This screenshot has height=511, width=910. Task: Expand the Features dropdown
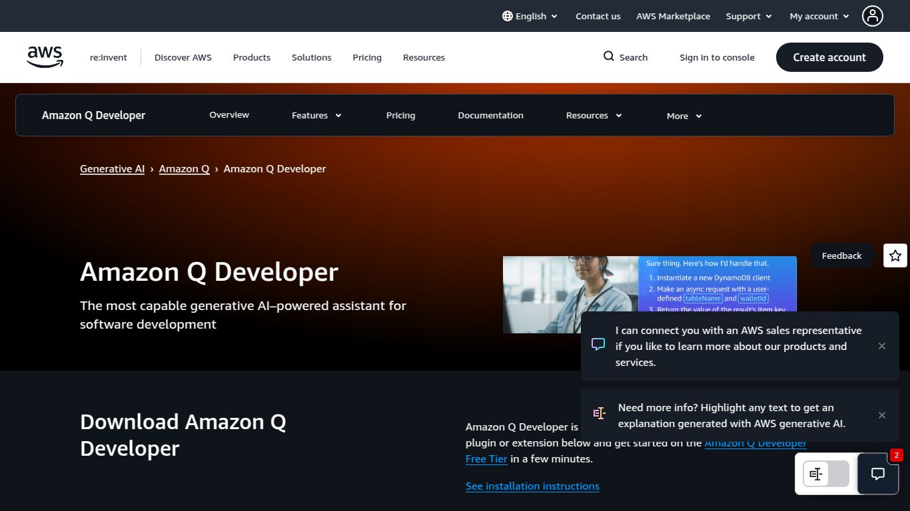316,115
